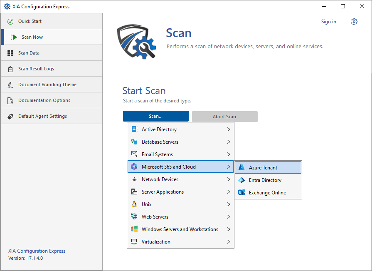The image size is (372, 271).
Task: Click the Microsoft 365 and Cloud icon
Action: coord(134,167)
